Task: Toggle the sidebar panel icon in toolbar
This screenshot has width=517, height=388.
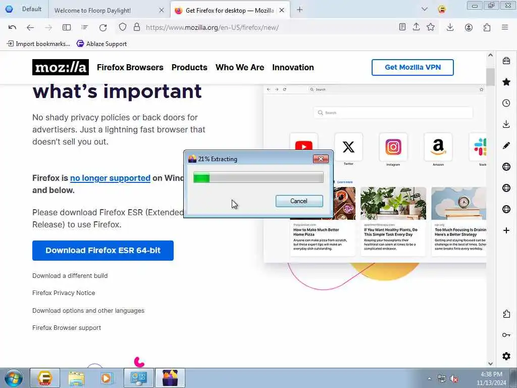Action: [67, 27]
